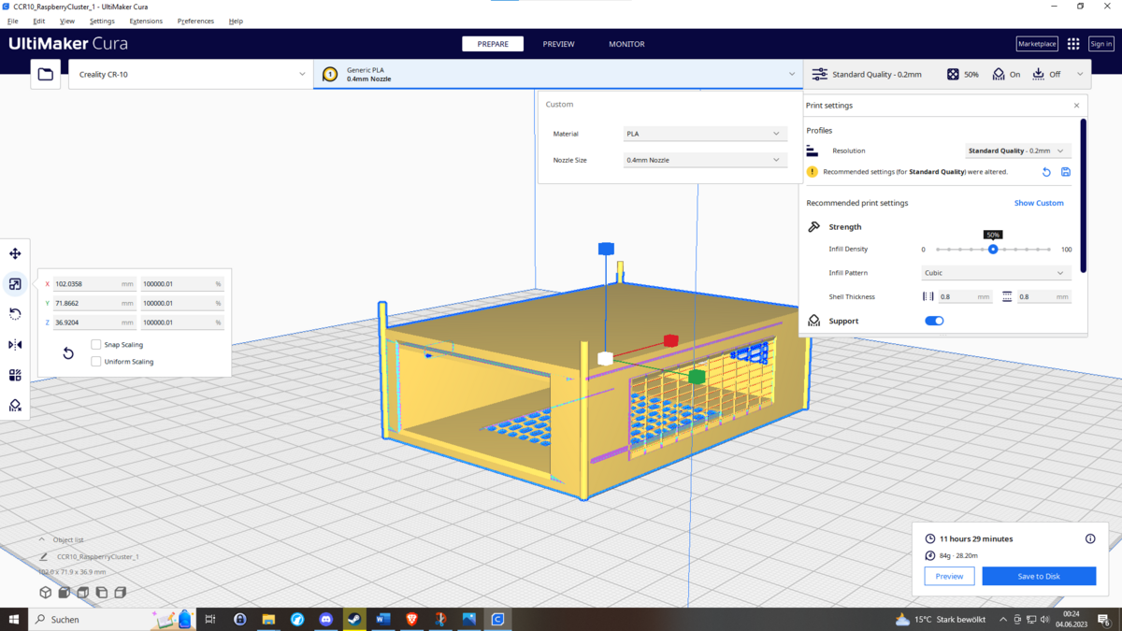
Task: Open the Preferences menu
Action: coord(195,21)
